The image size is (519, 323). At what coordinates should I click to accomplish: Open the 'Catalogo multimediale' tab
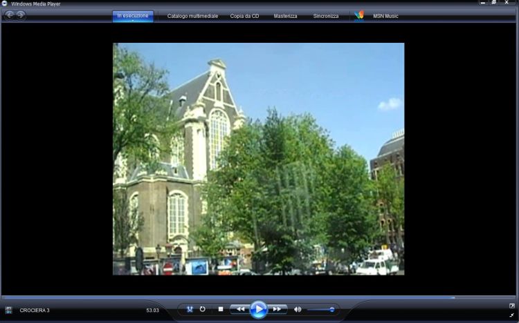click(x=192, y=16)
